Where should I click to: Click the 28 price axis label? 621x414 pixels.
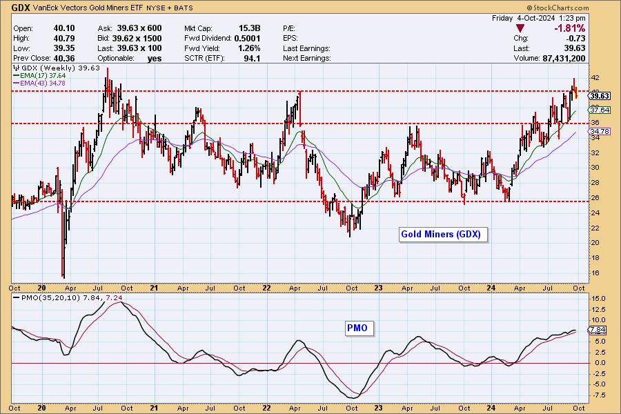(595, 183)
